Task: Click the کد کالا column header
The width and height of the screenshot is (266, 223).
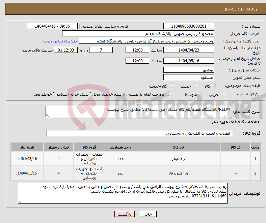Action: (236, 147)
